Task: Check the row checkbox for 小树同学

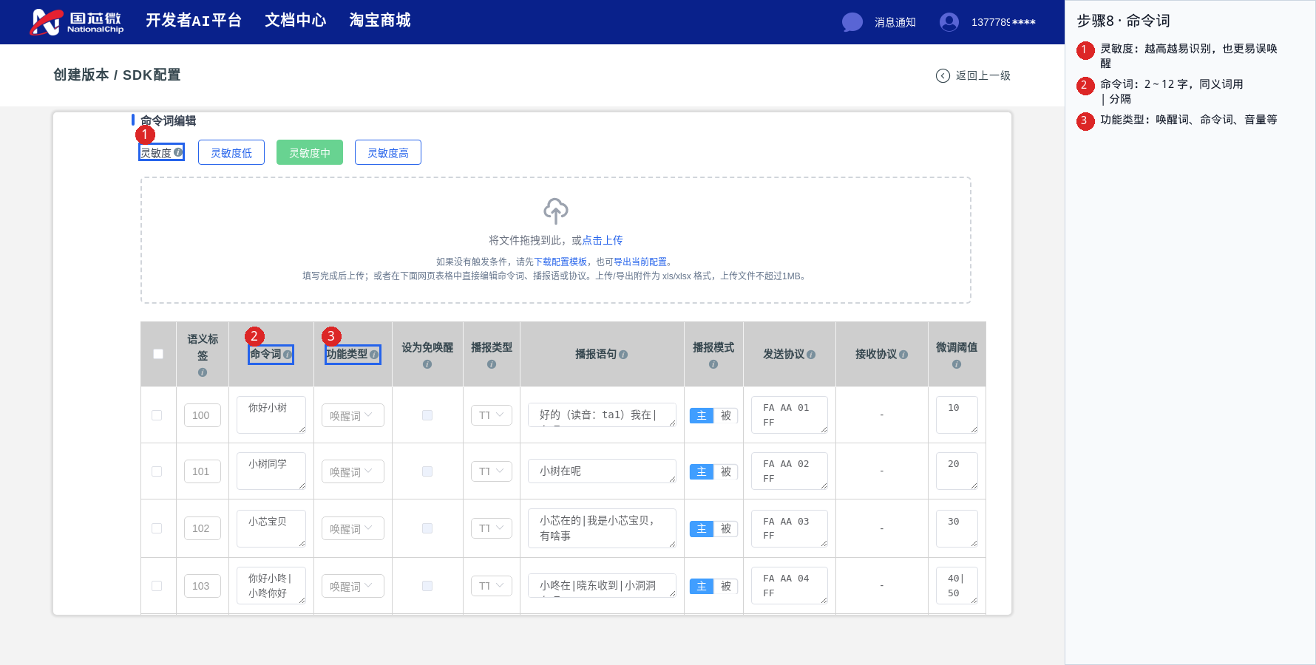Action: 157,471
